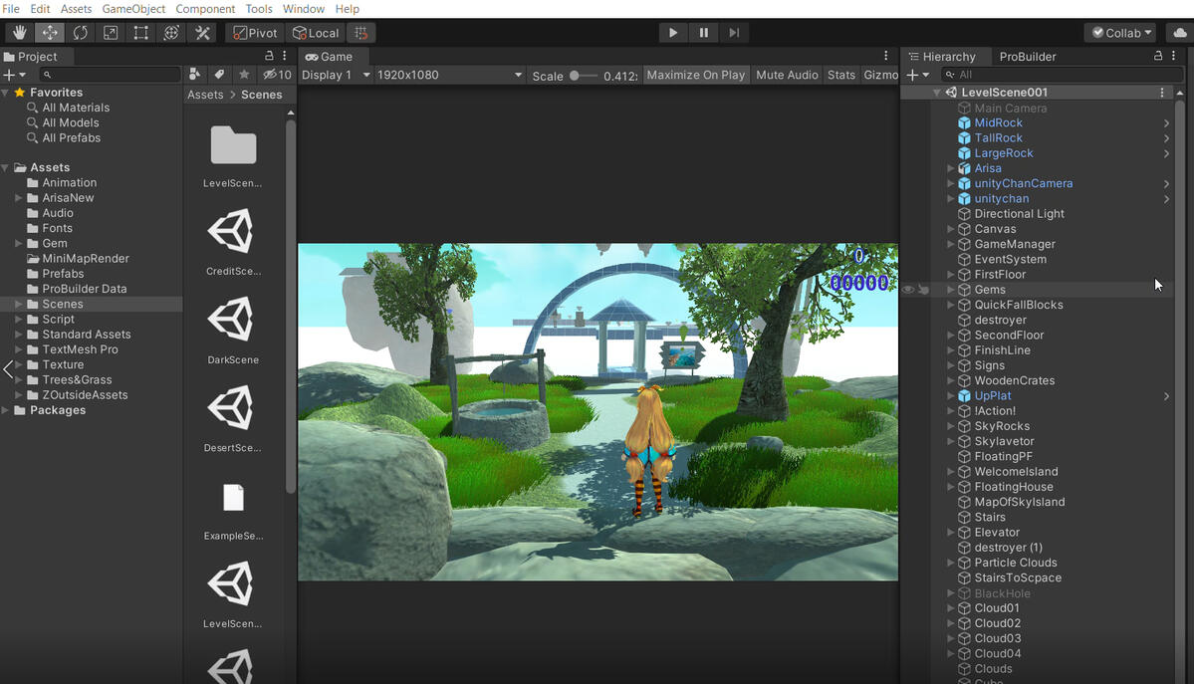Toggle Pivot handle position mode
Screen dimensions: 1194x684
point(255,33)
